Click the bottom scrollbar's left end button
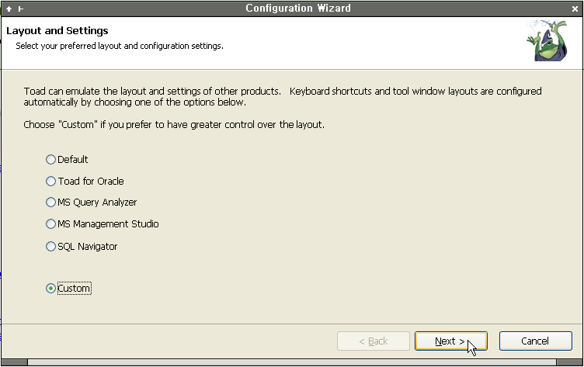 [x=14, y=362]
